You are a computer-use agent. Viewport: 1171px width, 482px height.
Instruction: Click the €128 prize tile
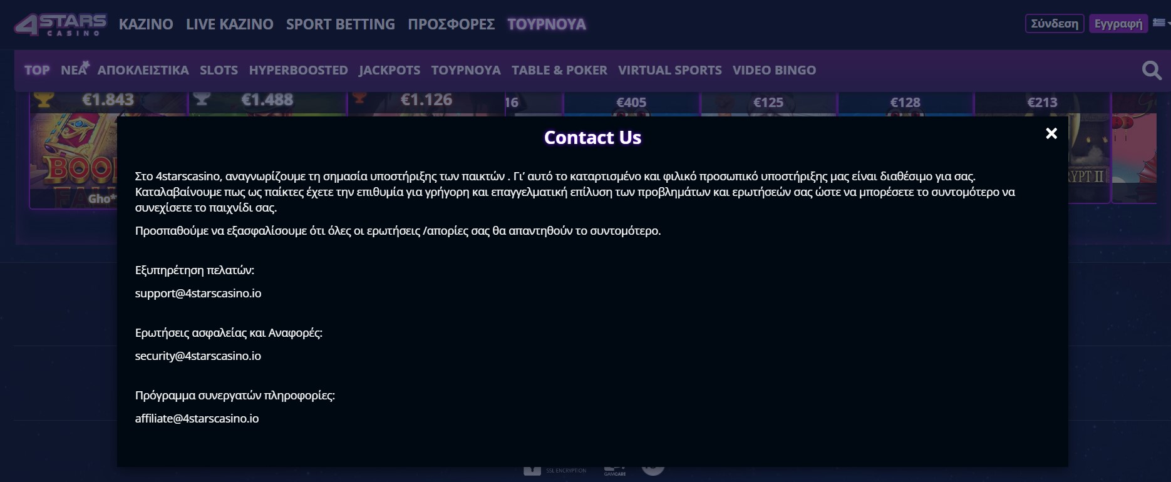[x=905, y=103]
